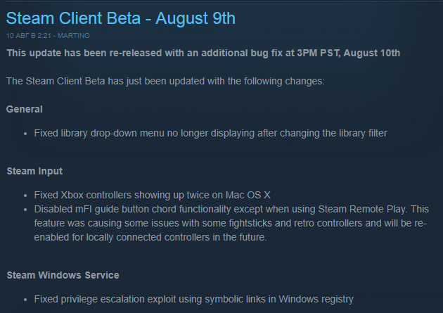
Task: Click the post date 10 АВГ В 2:21
Action: pos(29,36)
